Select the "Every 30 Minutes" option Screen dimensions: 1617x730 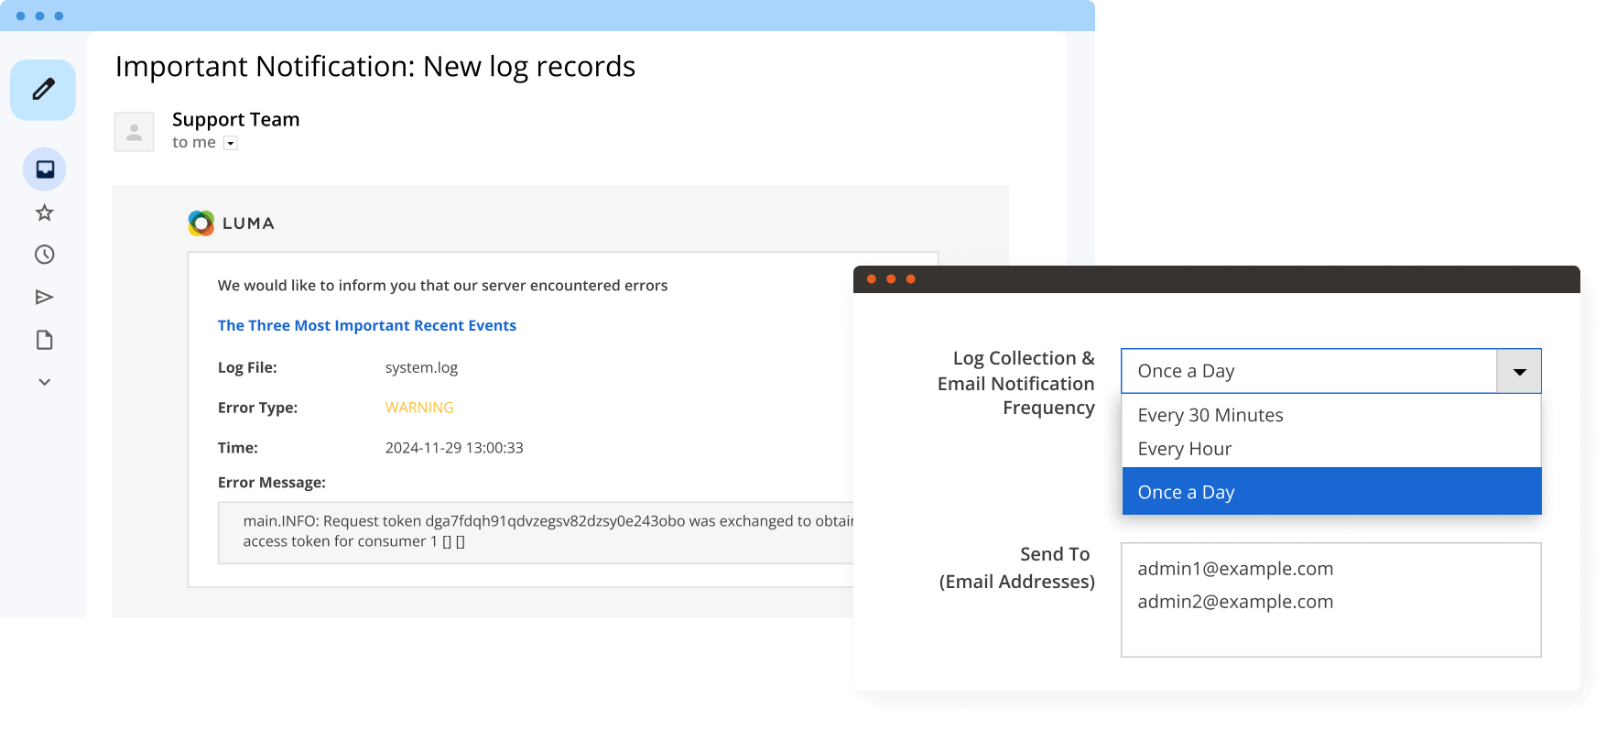[x=1210, y=415]
